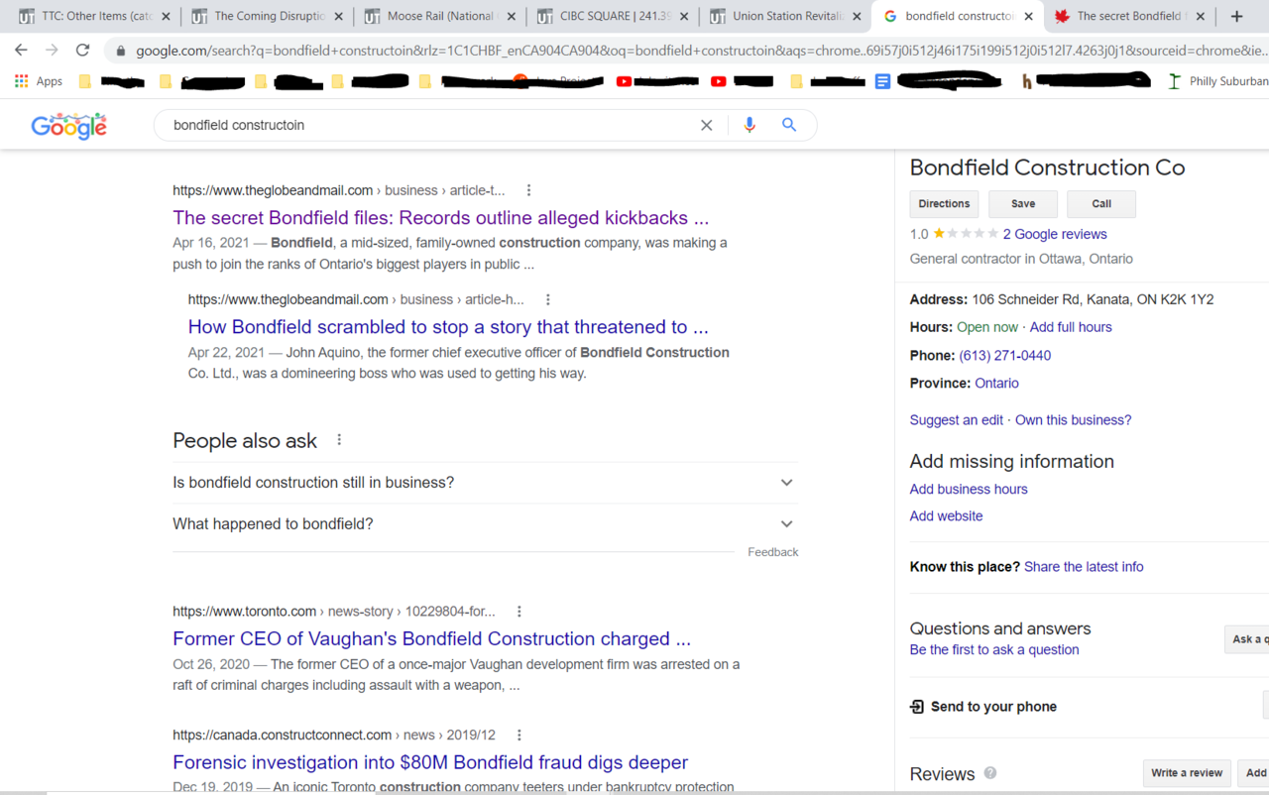Viewport: 1269px width, 795px height.
Task: Click Write a review button
Action: pyautogui.click(x=1186, y=773)
